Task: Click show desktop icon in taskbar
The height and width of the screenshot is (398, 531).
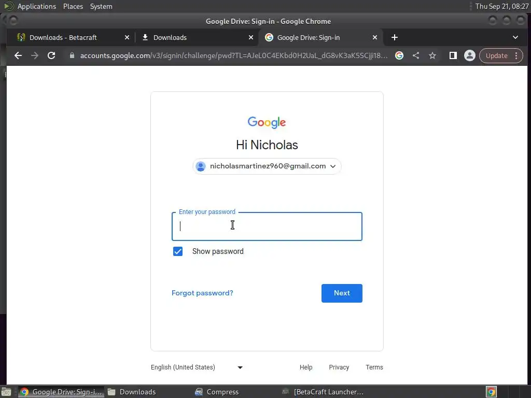Action: pos(6,392)
